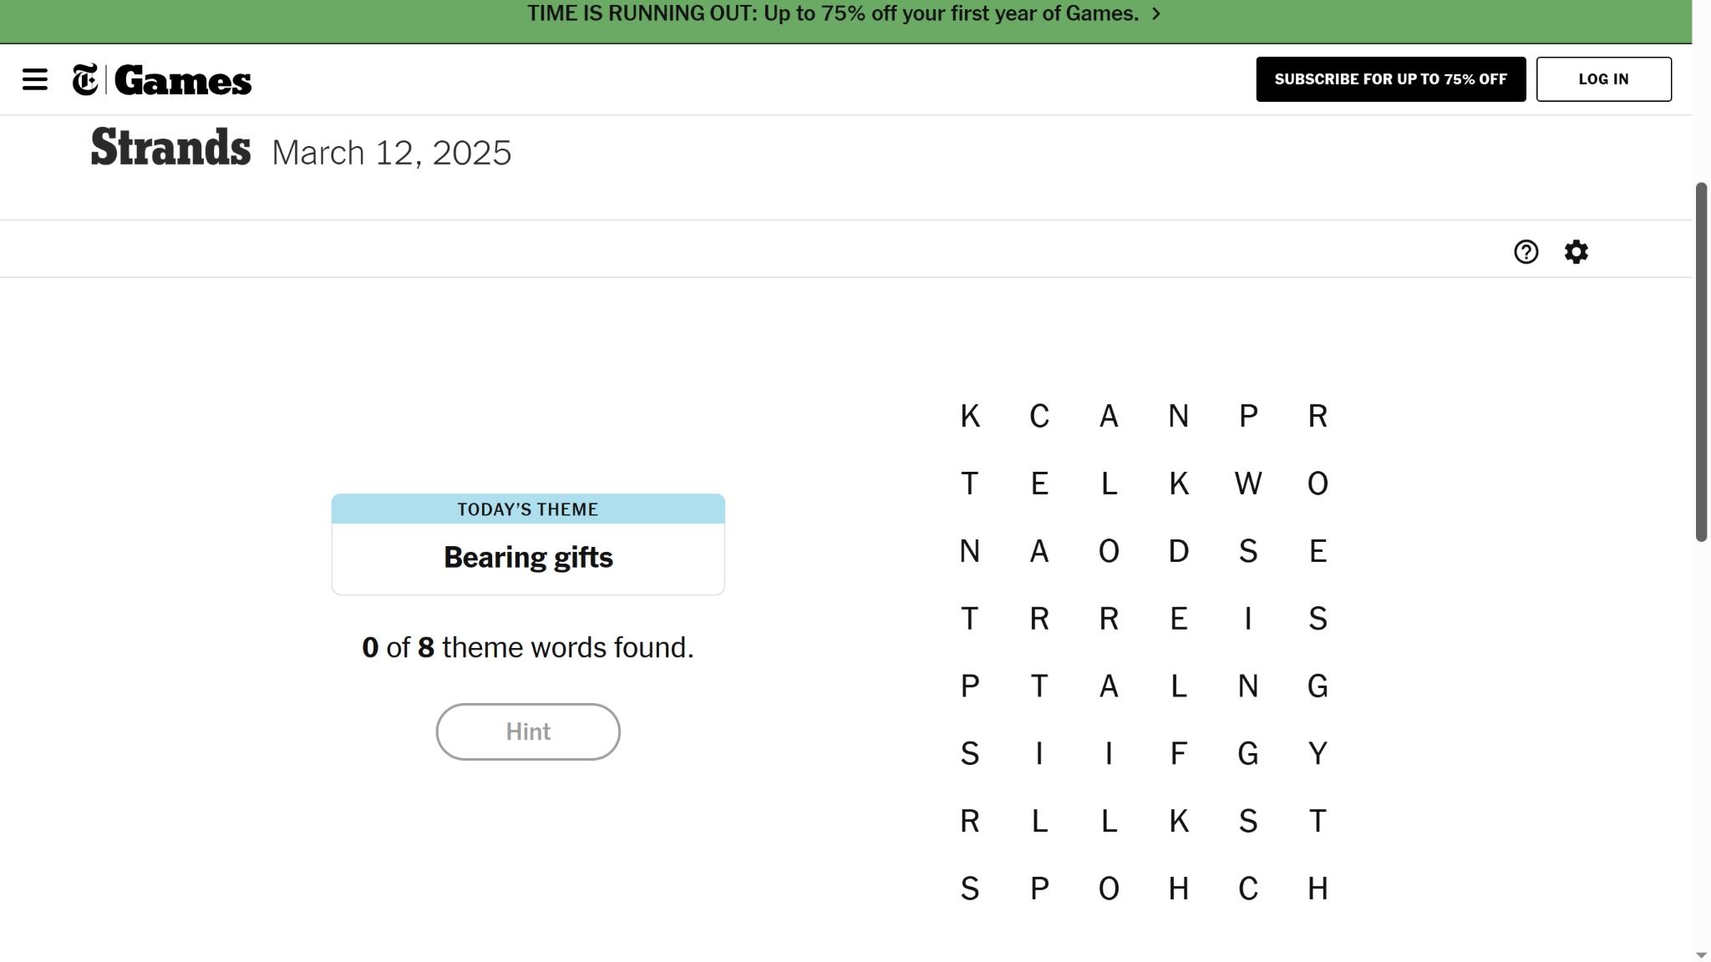
Task: Select top-row letter C in the grid
Action: [1039, 416]
